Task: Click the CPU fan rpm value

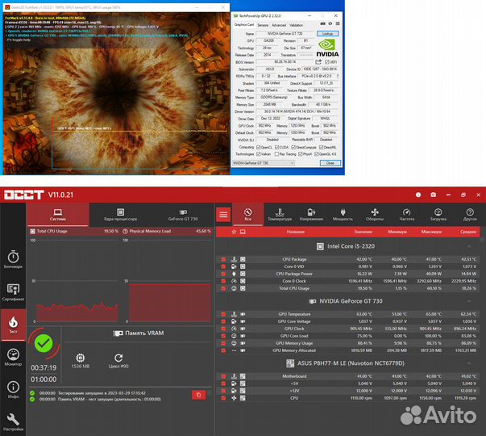Action: coord(361,398)
